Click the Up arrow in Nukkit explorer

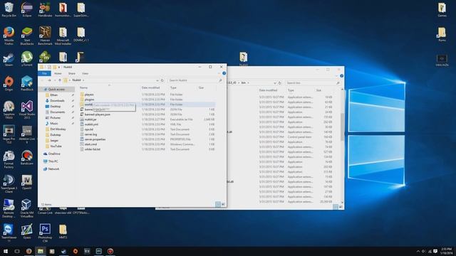pos(60,80)
